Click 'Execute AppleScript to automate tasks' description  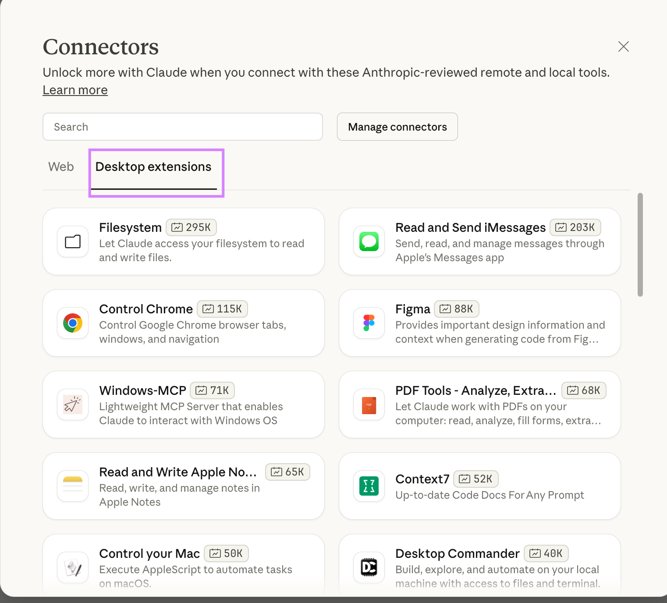click(x=195, y=576)
